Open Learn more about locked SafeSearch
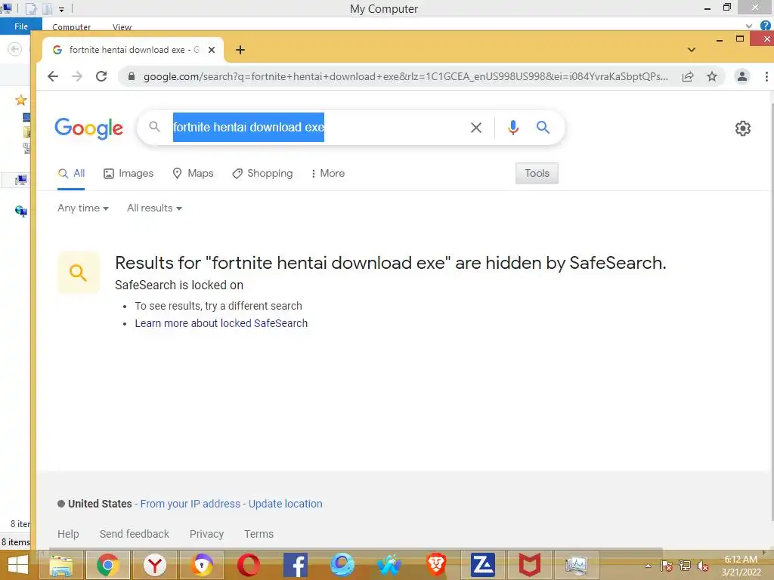Viewport: 774px width, 580px height. (221, 323)
